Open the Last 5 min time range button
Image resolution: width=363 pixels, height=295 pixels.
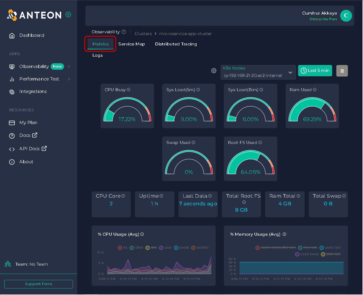(315, 71)
